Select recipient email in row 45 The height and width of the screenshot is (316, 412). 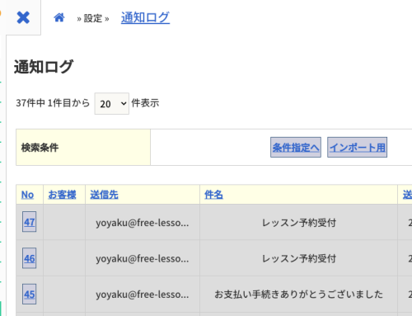click(143, 295)
